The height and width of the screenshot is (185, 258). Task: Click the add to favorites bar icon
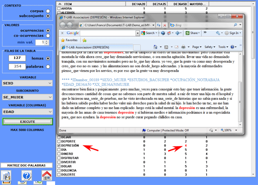(85, 40)
